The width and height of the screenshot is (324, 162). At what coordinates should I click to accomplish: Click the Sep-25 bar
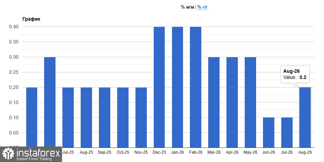coord(104,118)
